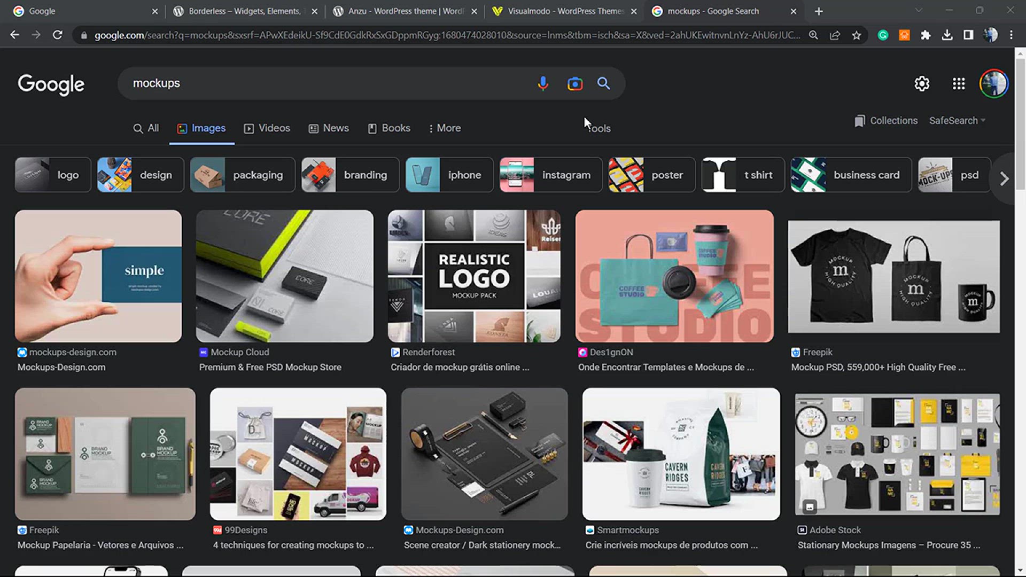Click the orange extension icon in toolbar
Image resolution: width=1026 pixels, height=577 pixels.
click(x=904, y=35)
